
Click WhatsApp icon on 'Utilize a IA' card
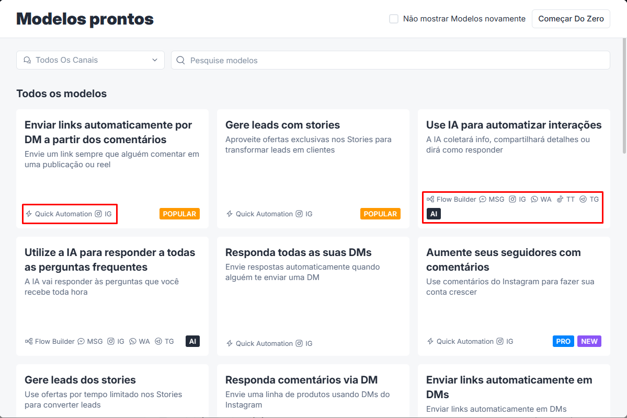(133, 341)
